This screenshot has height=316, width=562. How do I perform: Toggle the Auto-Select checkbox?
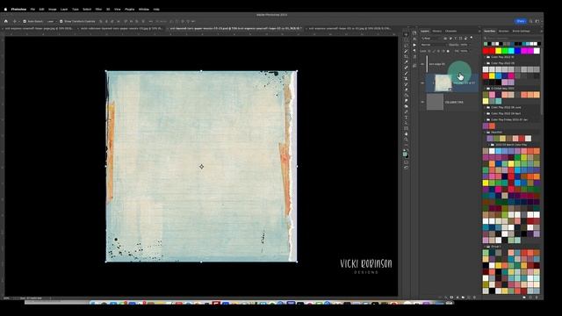25,21
